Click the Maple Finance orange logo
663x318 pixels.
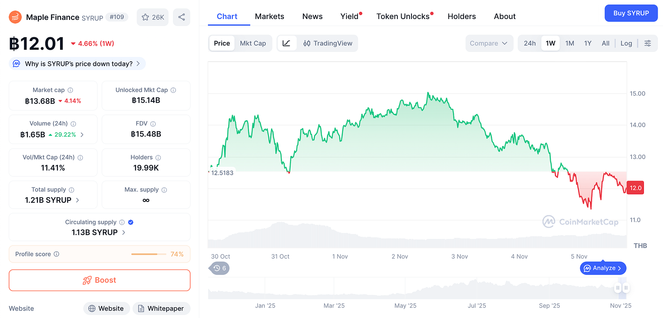point(15,17)
